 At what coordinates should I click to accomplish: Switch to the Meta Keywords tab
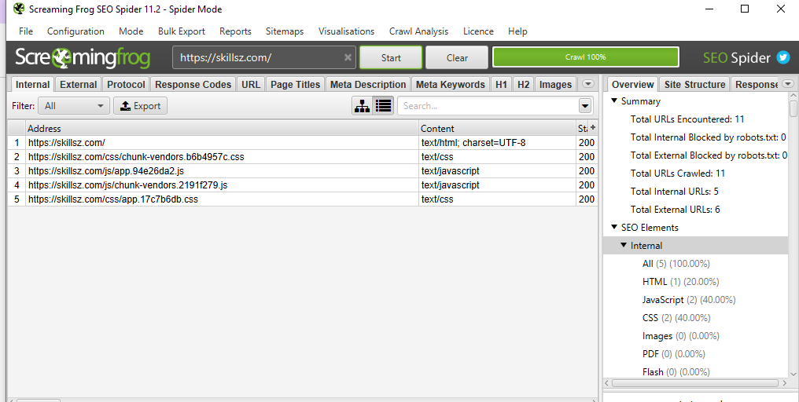click(451, 85)
